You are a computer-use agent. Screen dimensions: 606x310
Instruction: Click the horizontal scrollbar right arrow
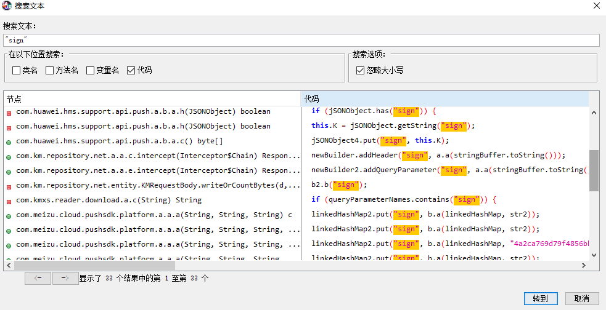click(584, 265)
